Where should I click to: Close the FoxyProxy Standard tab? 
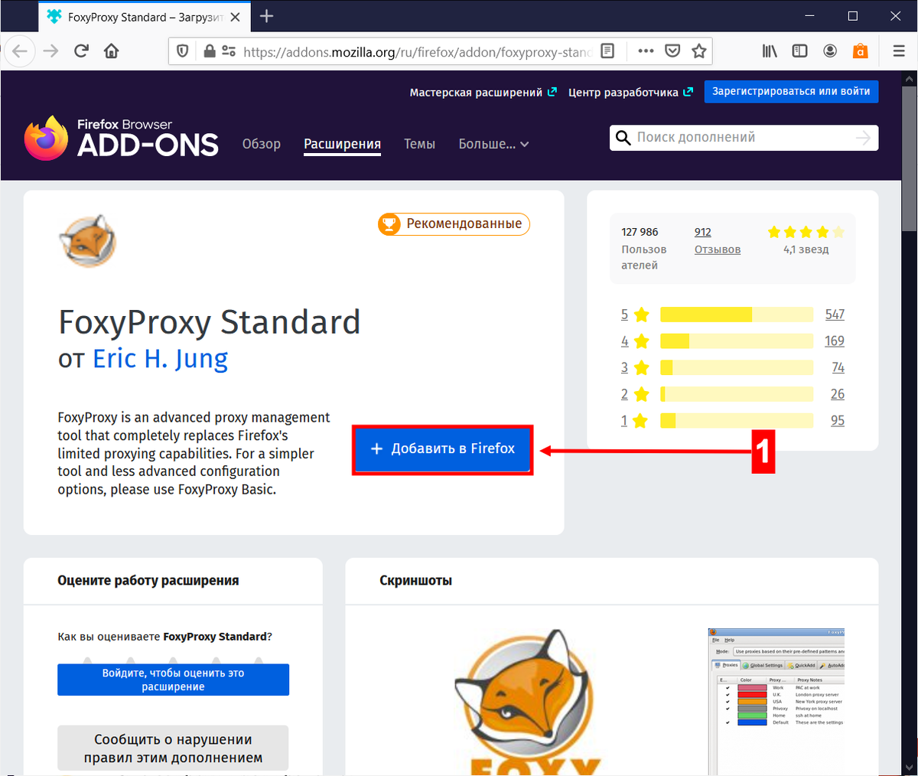coord(235,17)
